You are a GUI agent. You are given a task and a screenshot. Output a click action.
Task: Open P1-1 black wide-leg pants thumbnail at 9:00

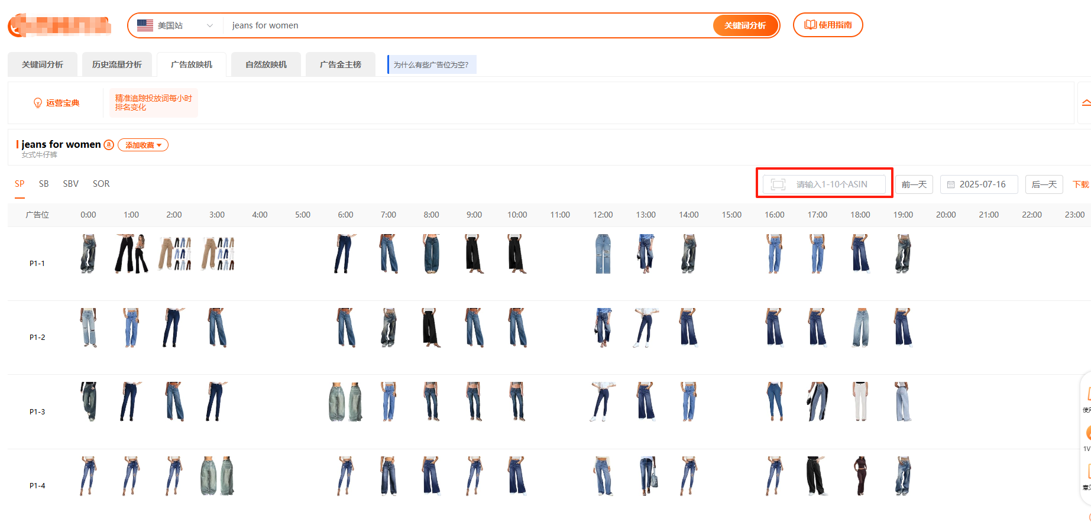tap(474, 254)
